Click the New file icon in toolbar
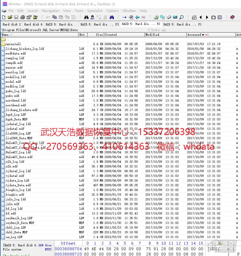 point(4,17)
